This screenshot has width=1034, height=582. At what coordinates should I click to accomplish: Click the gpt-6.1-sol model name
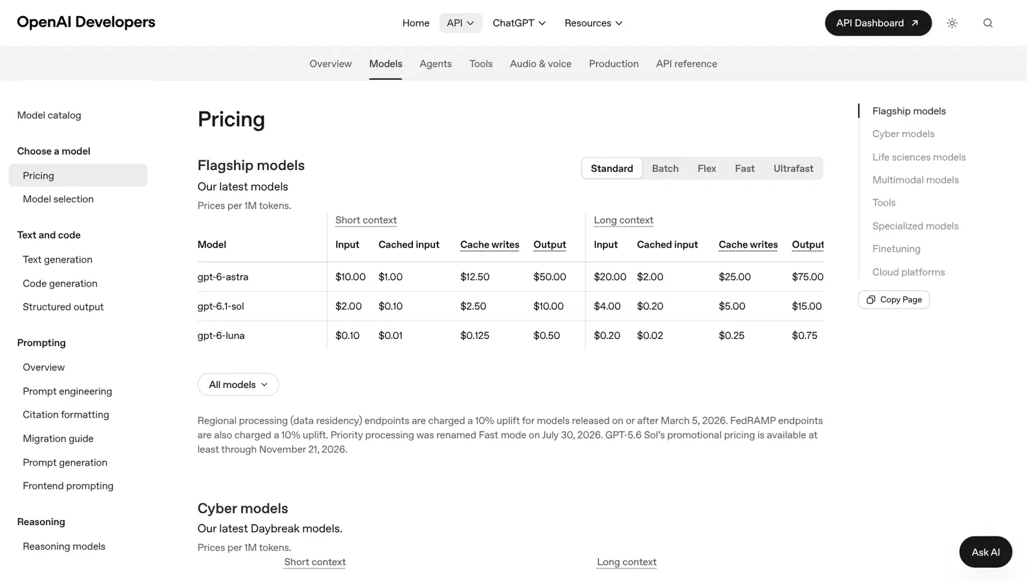coord(221,307)
